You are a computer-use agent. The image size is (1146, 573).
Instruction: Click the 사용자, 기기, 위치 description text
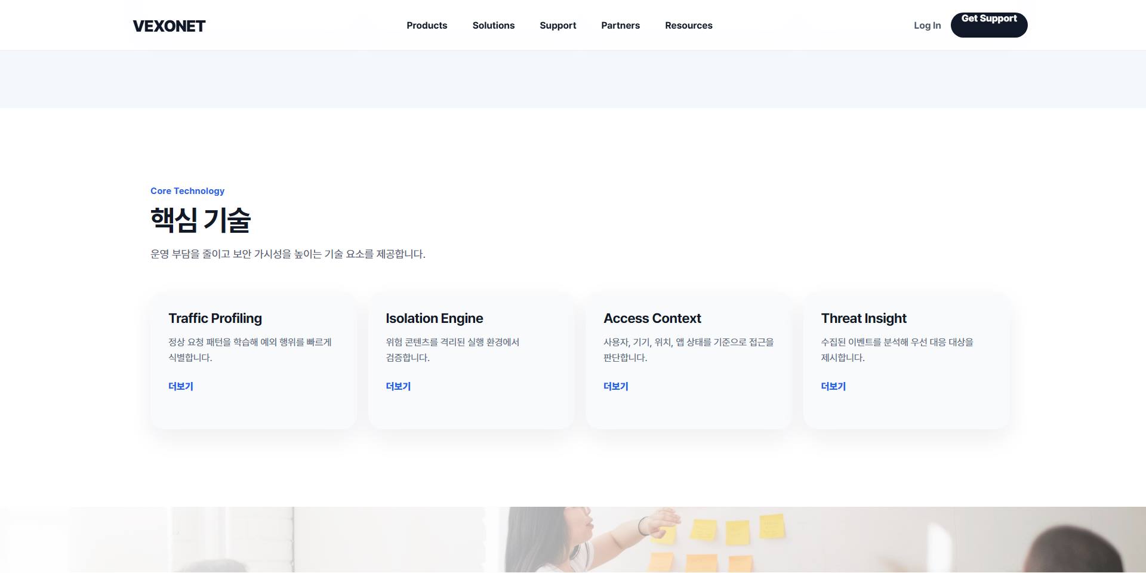(x=689, y=350)
